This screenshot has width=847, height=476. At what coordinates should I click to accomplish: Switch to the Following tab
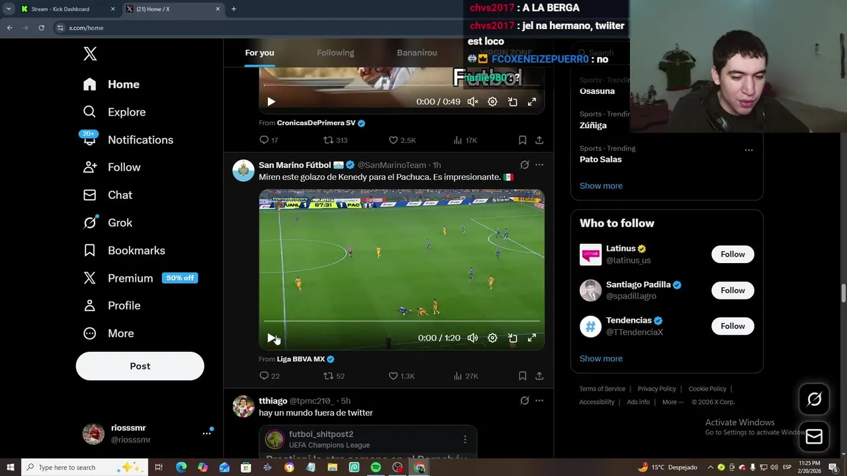335,53
